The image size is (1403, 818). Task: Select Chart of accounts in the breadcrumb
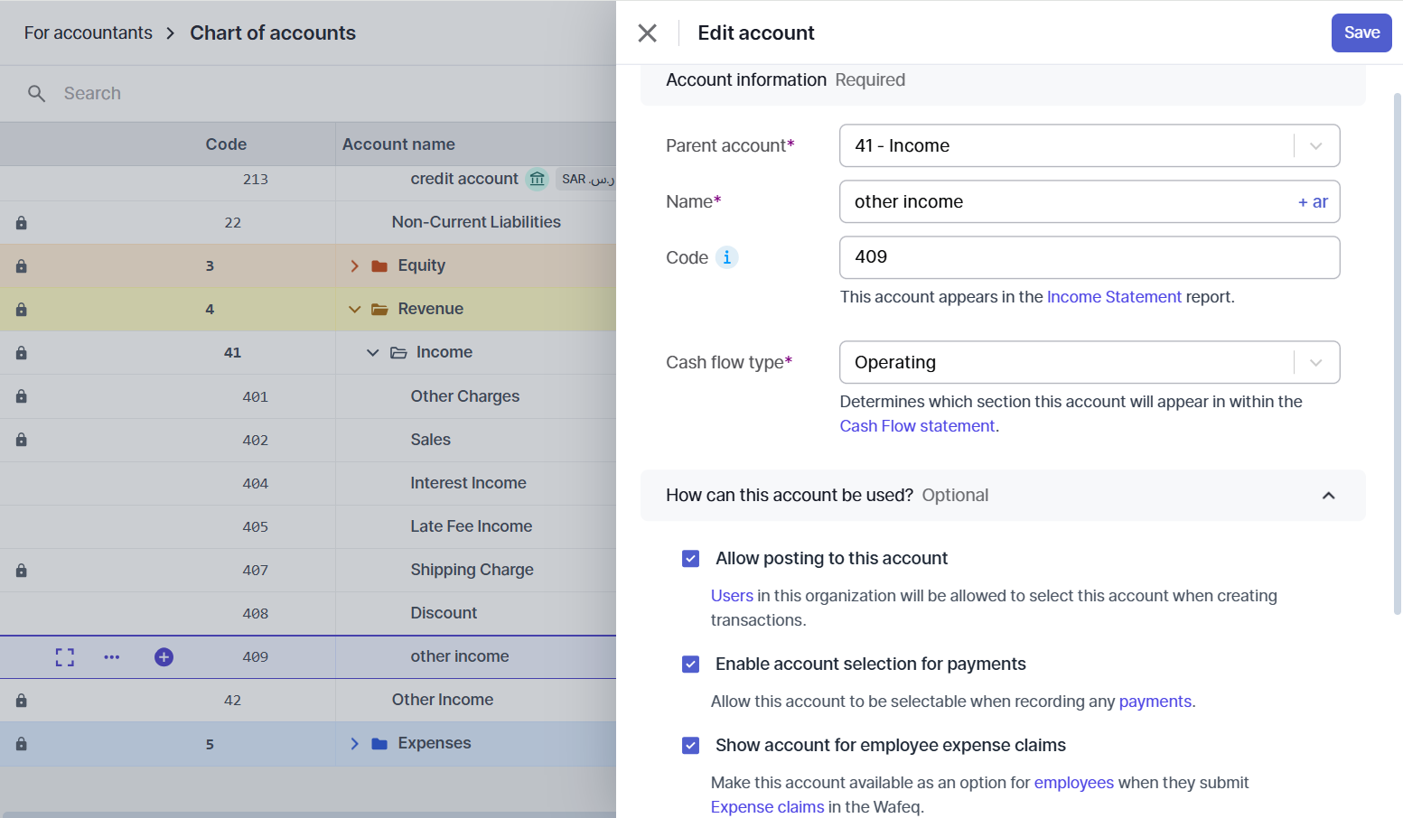click(273, 33)
